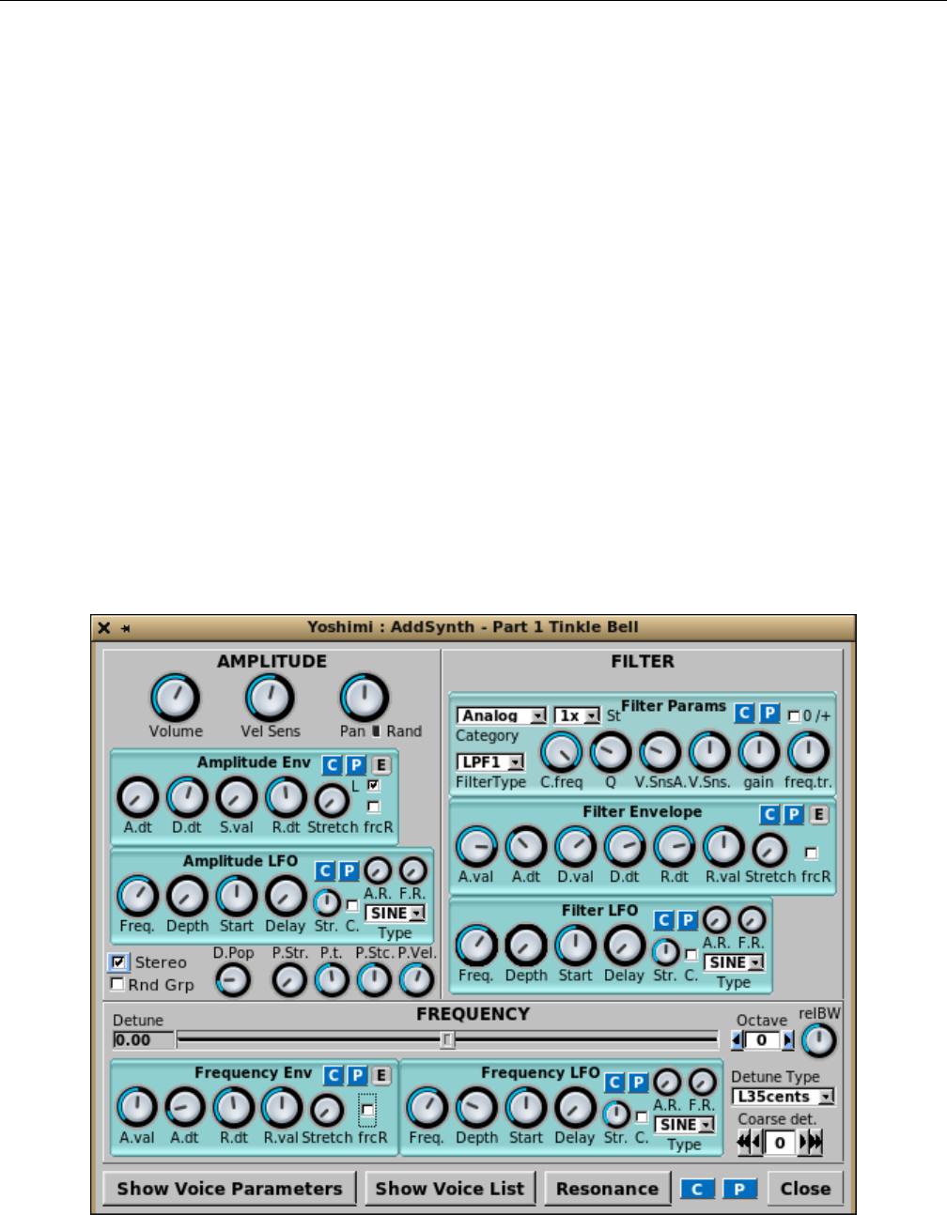Click the Frequency LFO Freq. knob

tap(427, 1108)
